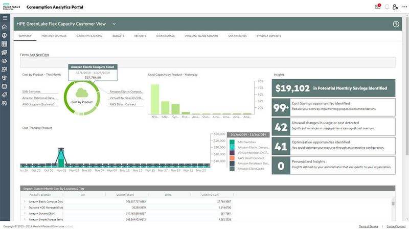409x230 pixels.
Task: Sort by the Product / Location column header
Action: [40, 195]
